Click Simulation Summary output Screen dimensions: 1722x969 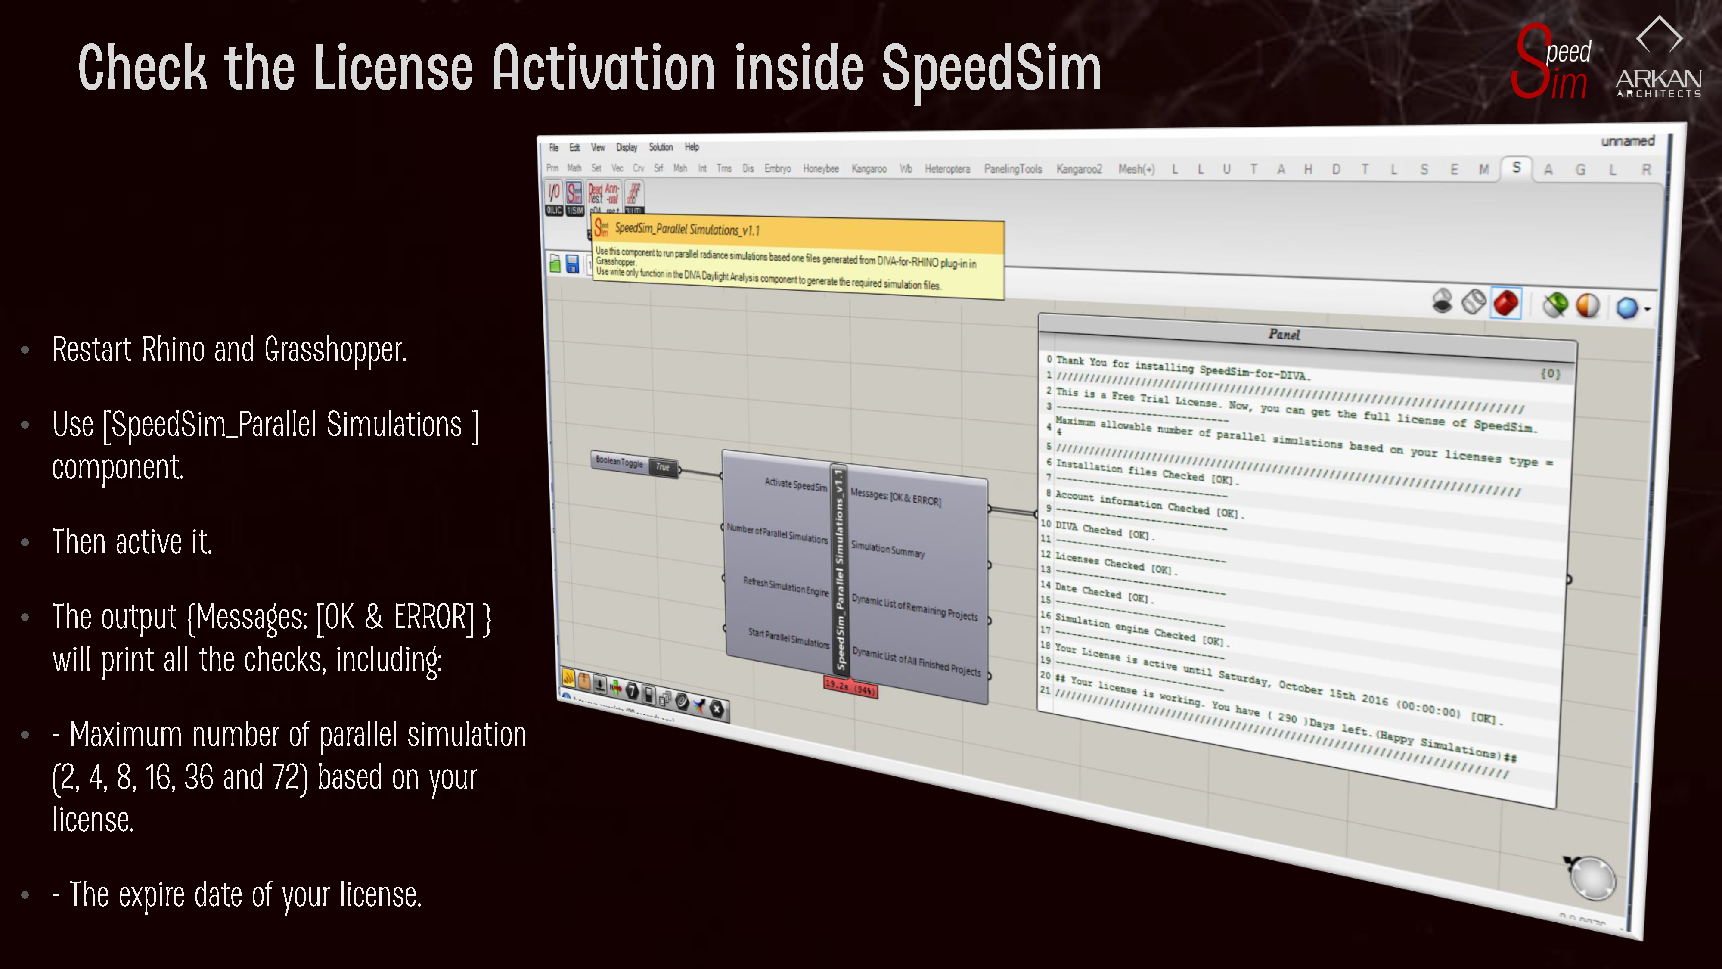[x=887, y=549]
